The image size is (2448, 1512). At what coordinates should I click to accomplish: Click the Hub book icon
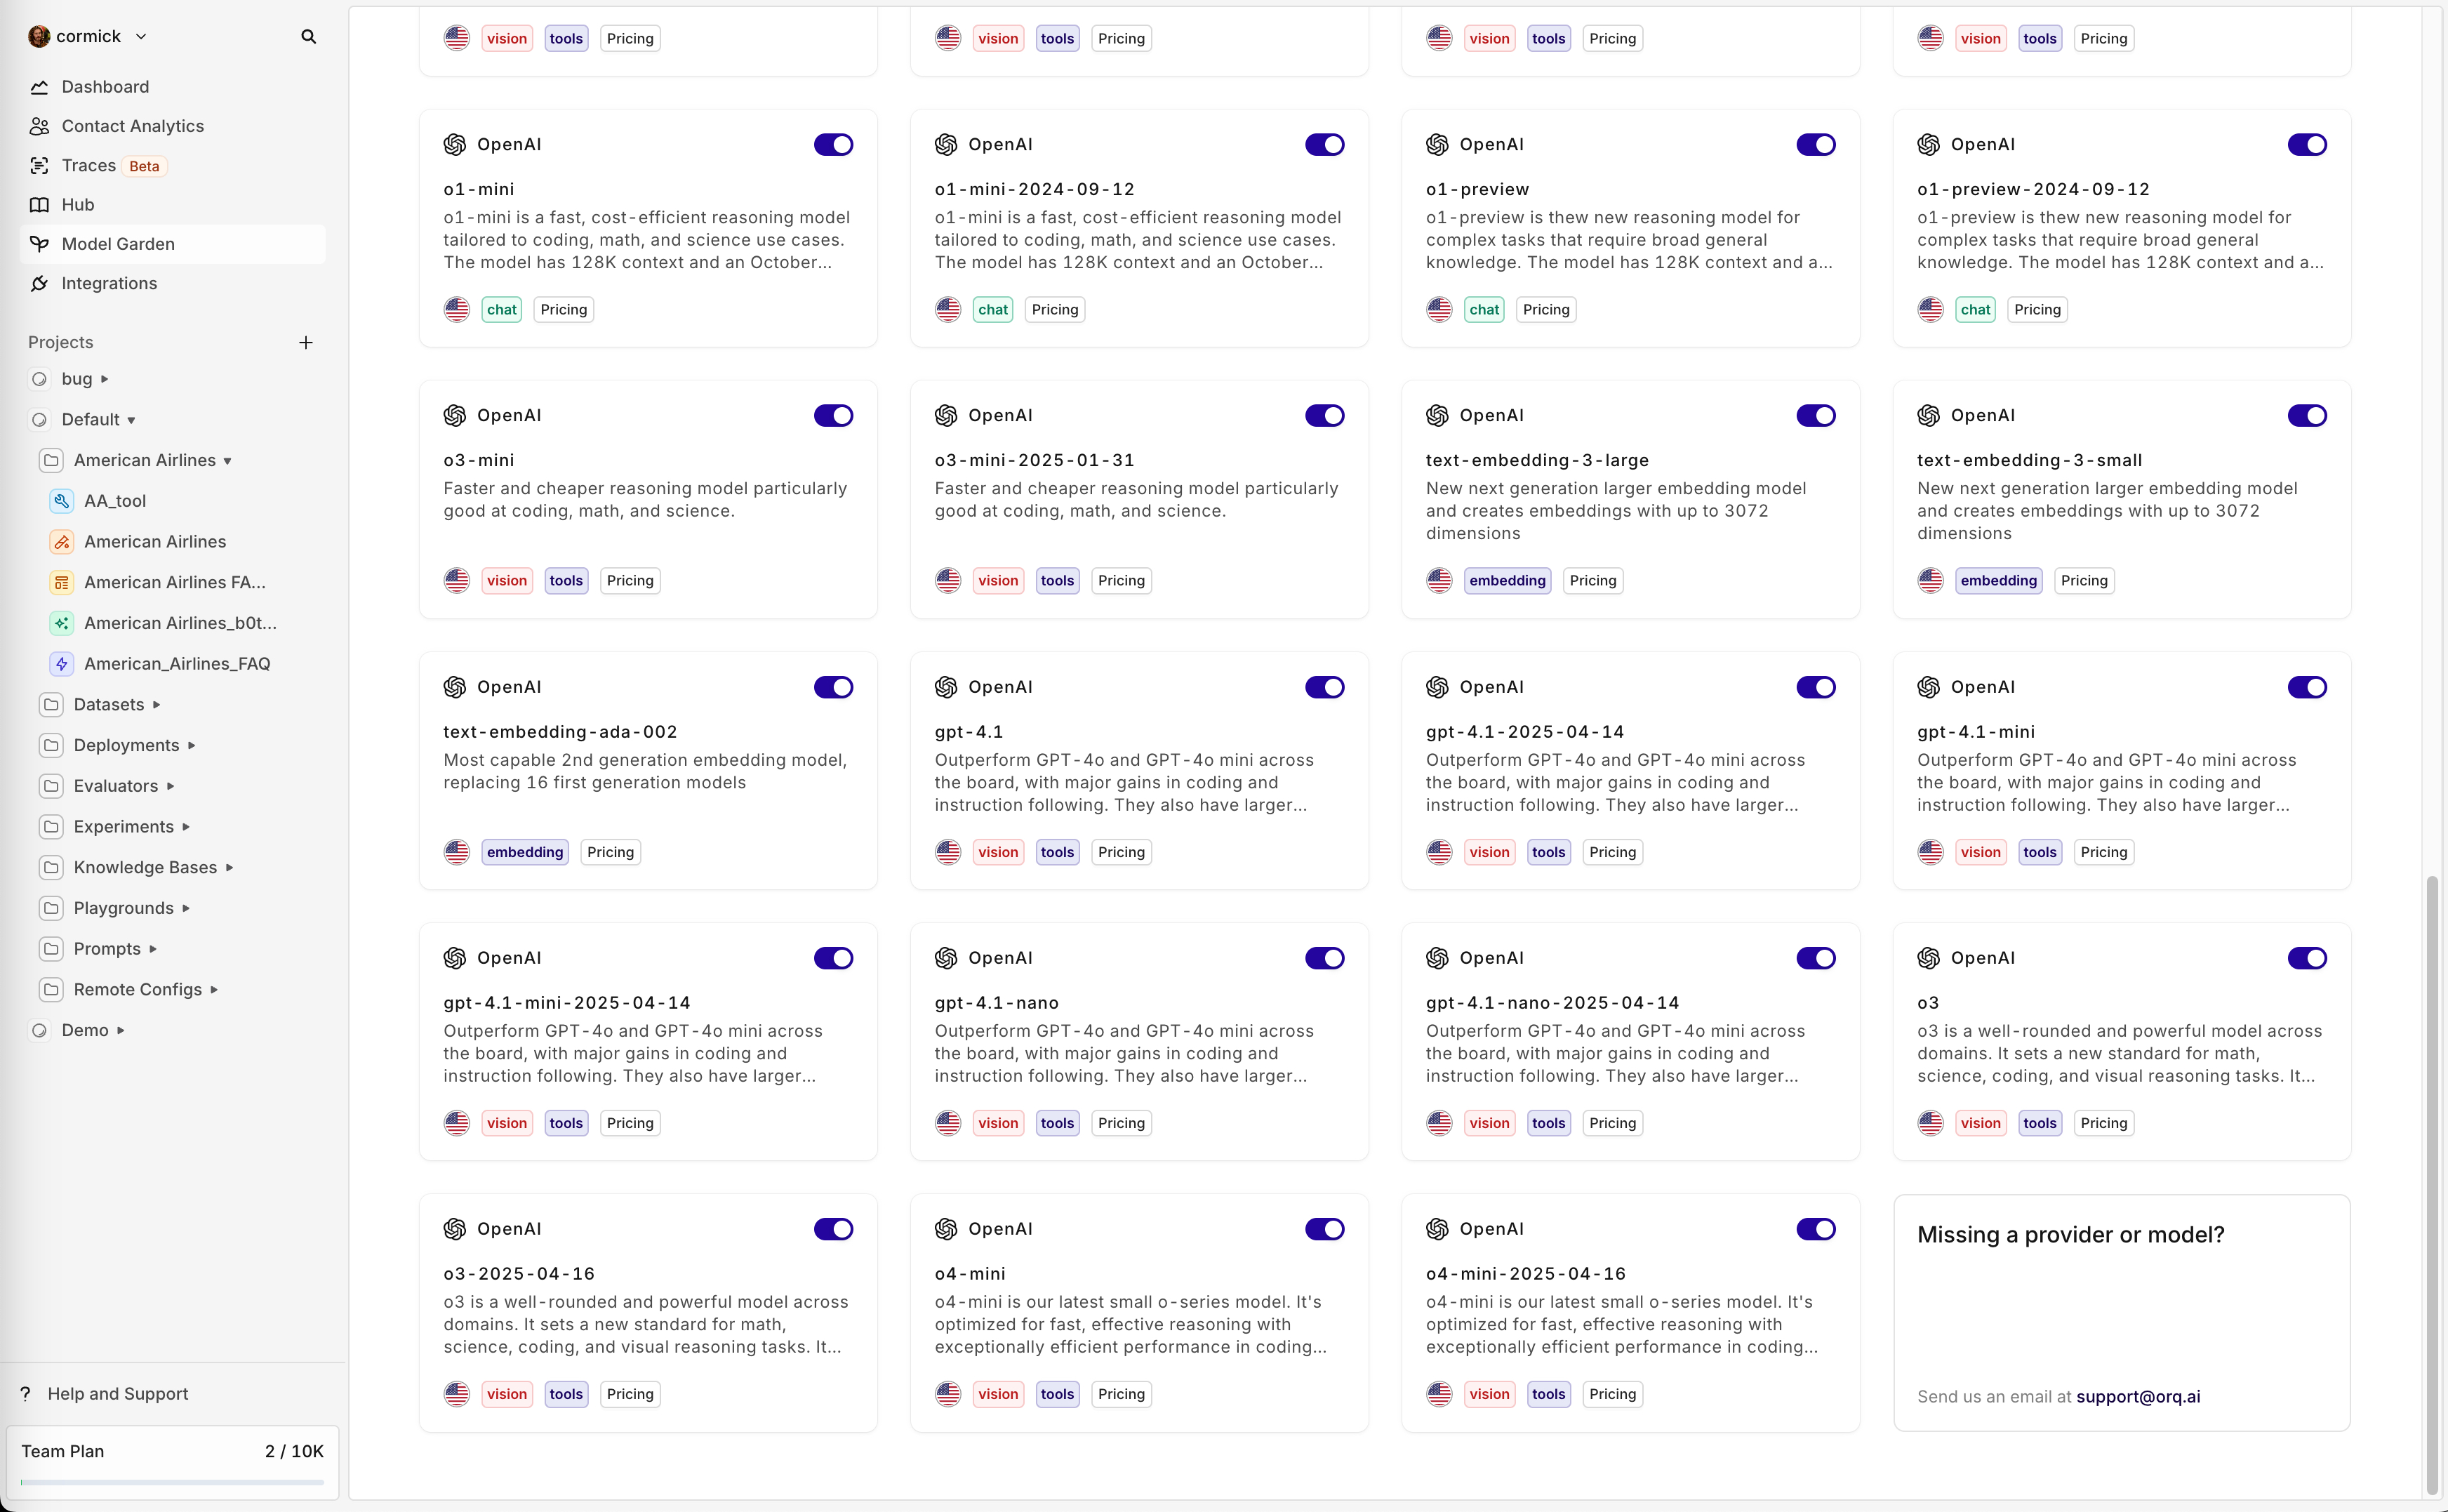pyautogui.click(x=39, y=205)
